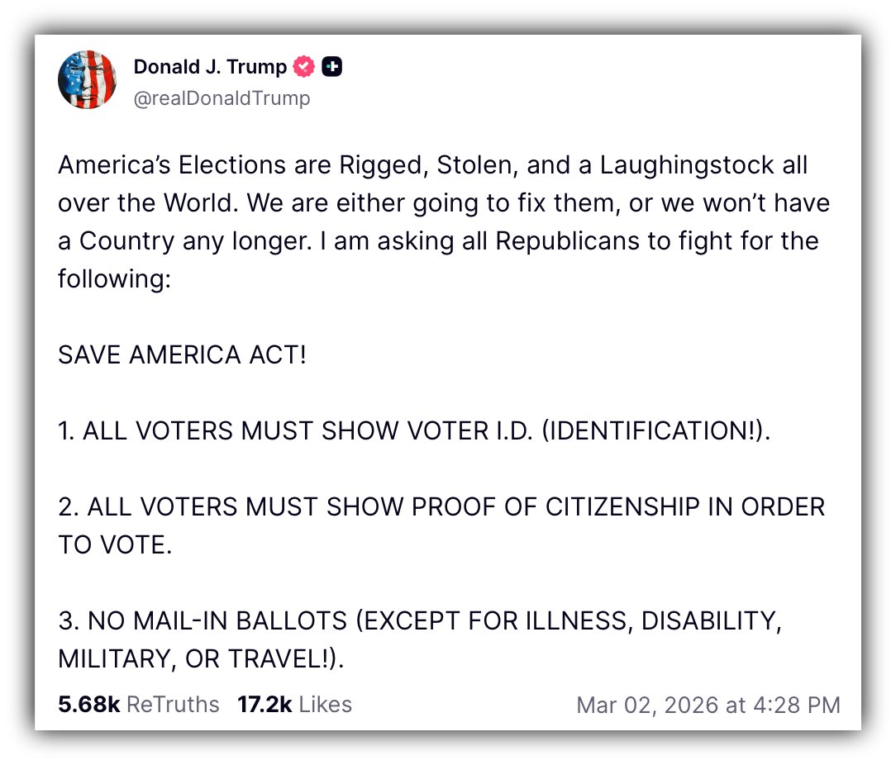View the 5.68k ReTruths count number

tap(89, 705)
